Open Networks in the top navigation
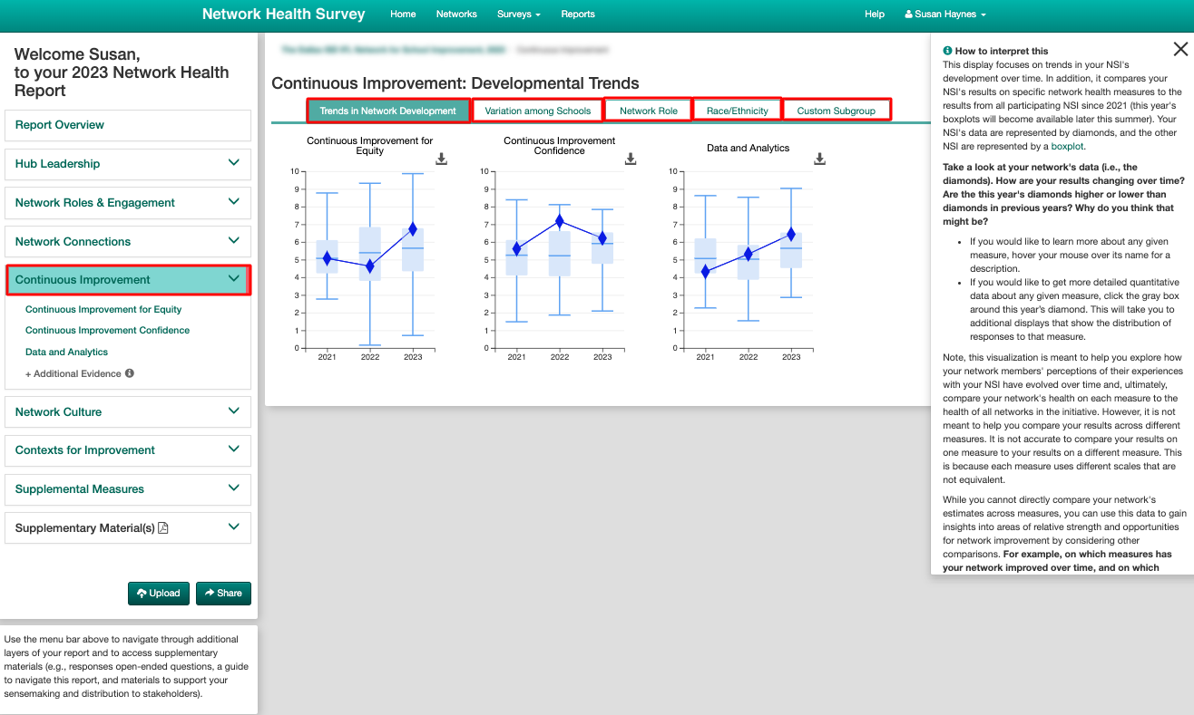Image resolution: width=1194 pixels, height=715 pixels. point(456,14)
